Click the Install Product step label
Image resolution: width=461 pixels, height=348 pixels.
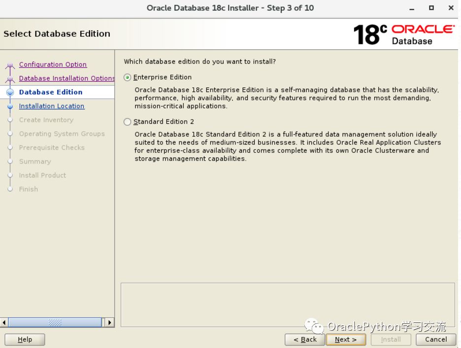(x=42, y=175)
